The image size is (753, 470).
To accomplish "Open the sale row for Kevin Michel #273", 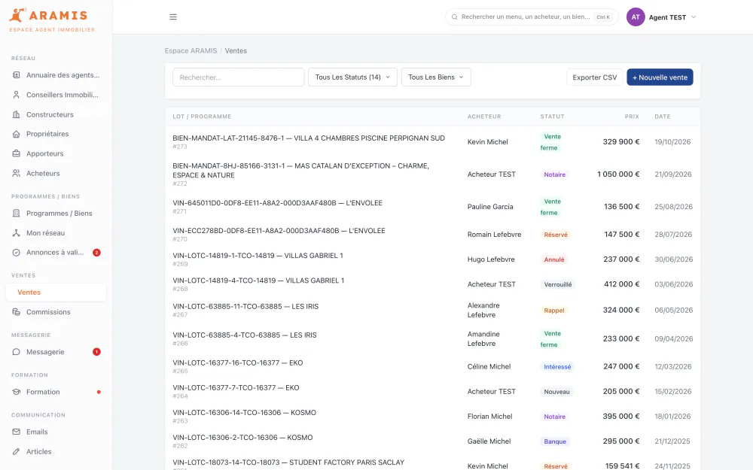I will pos(433,142).
